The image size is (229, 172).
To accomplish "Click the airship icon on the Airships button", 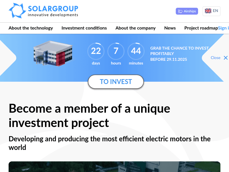I will click(x=181, y=11).
